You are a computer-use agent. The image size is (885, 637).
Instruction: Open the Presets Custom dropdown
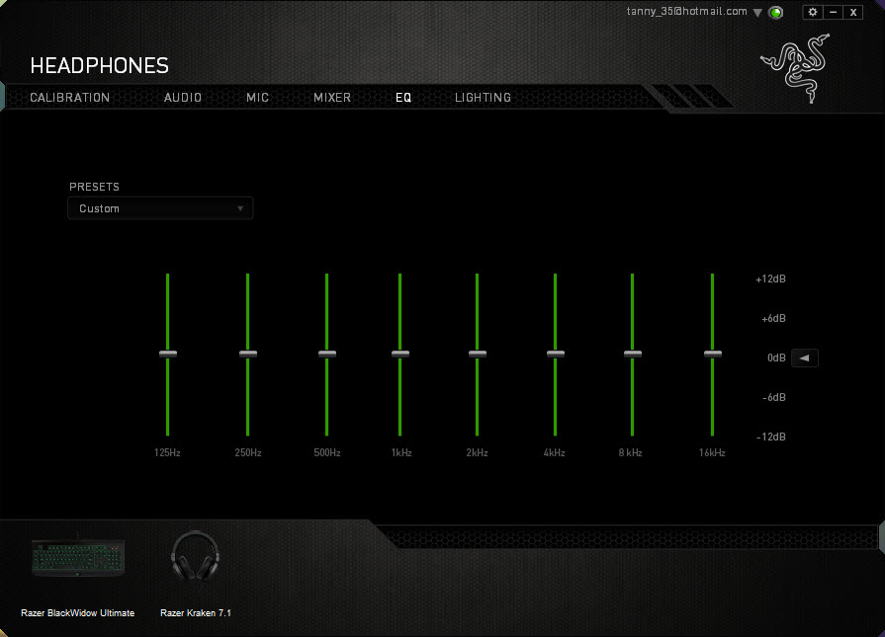point(160,208)
